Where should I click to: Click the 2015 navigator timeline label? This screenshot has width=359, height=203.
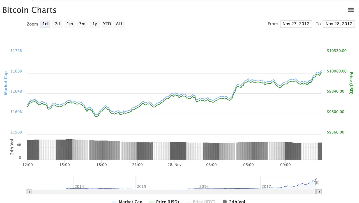(x=141, y=186)
